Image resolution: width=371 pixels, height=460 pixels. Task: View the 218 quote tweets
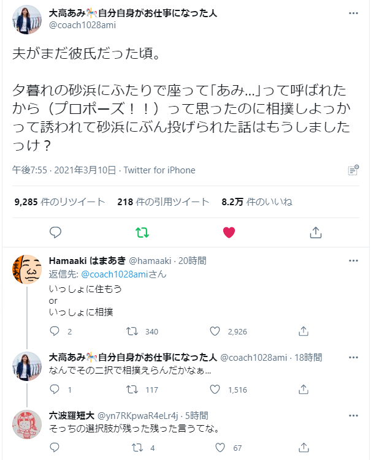pos(163,202)
